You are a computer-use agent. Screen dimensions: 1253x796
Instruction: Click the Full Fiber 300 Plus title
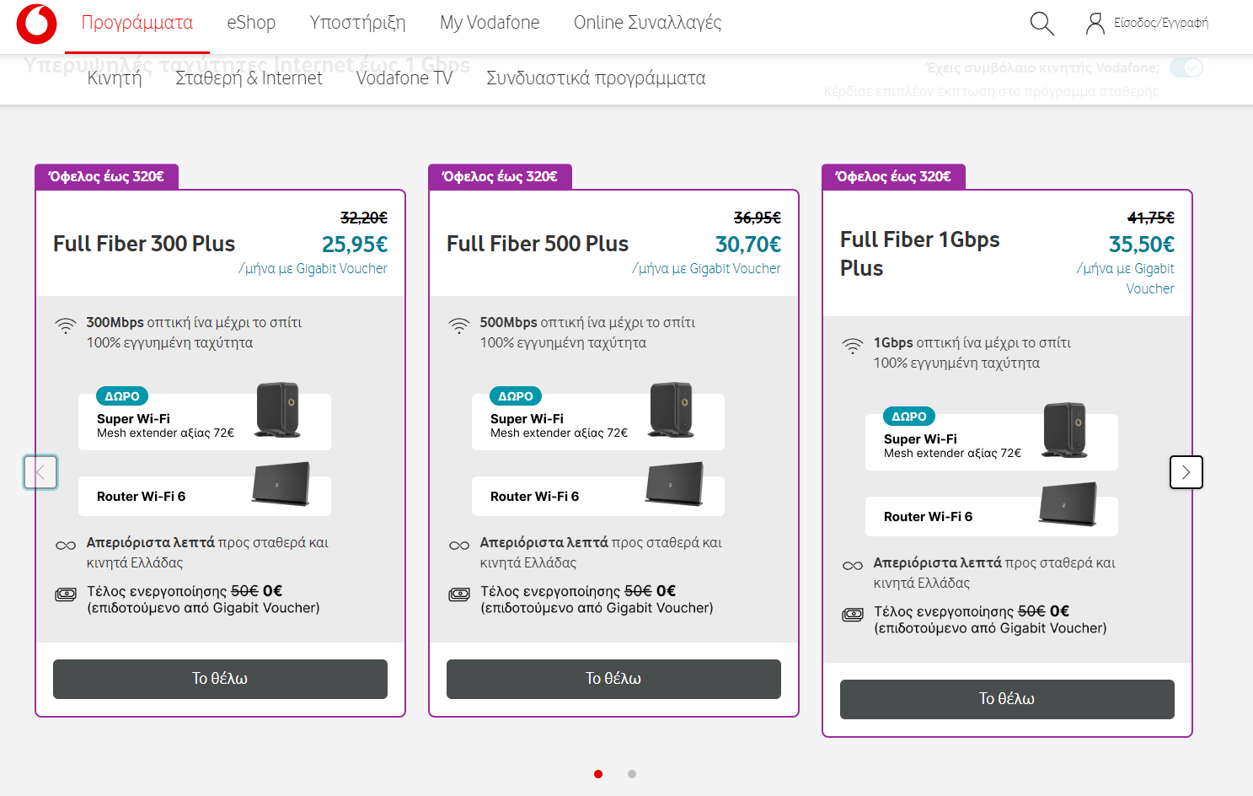(x=144, y=244)
